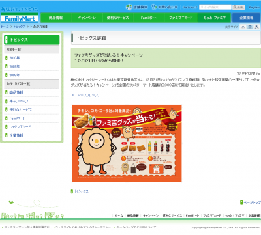The image size is (261, 235).
Task: Click the FamilyMart logo
Action: [20, 18]
